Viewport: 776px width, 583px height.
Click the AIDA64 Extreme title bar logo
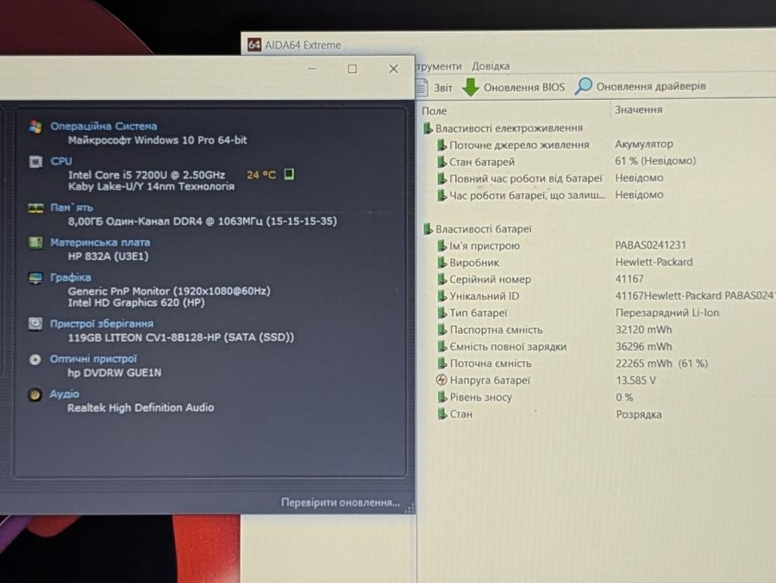(x=253, y=45)
